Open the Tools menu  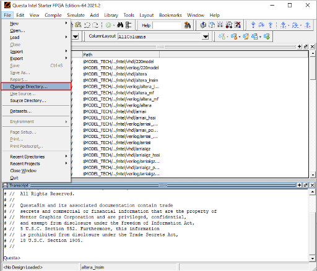pyautogui.click(x=129, y=15)
